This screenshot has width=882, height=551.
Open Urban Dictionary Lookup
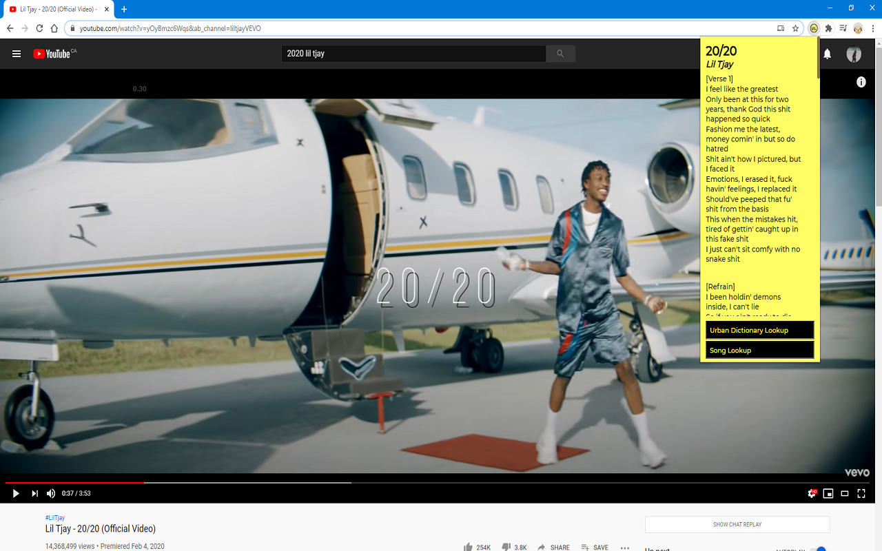tap(760, 331)
